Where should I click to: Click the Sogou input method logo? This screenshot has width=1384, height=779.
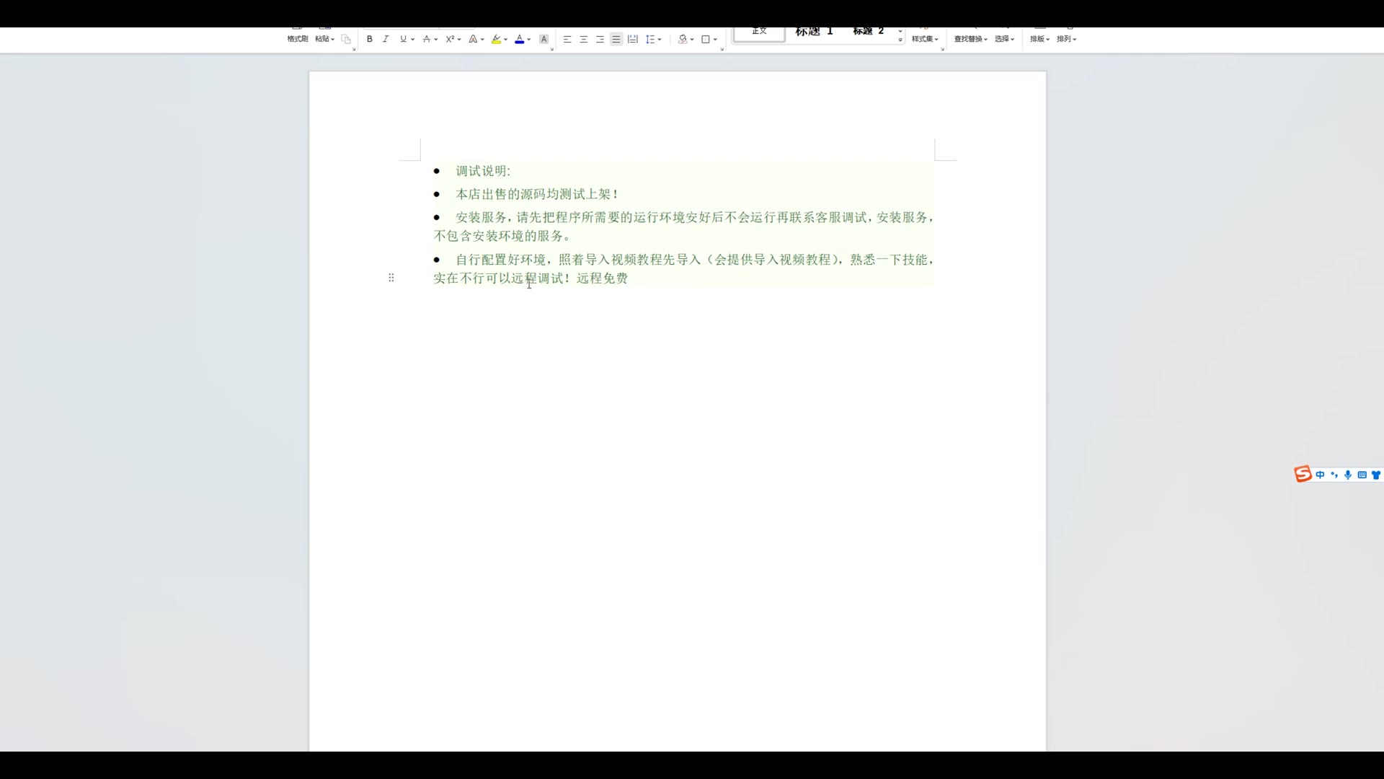(1302, 474)
